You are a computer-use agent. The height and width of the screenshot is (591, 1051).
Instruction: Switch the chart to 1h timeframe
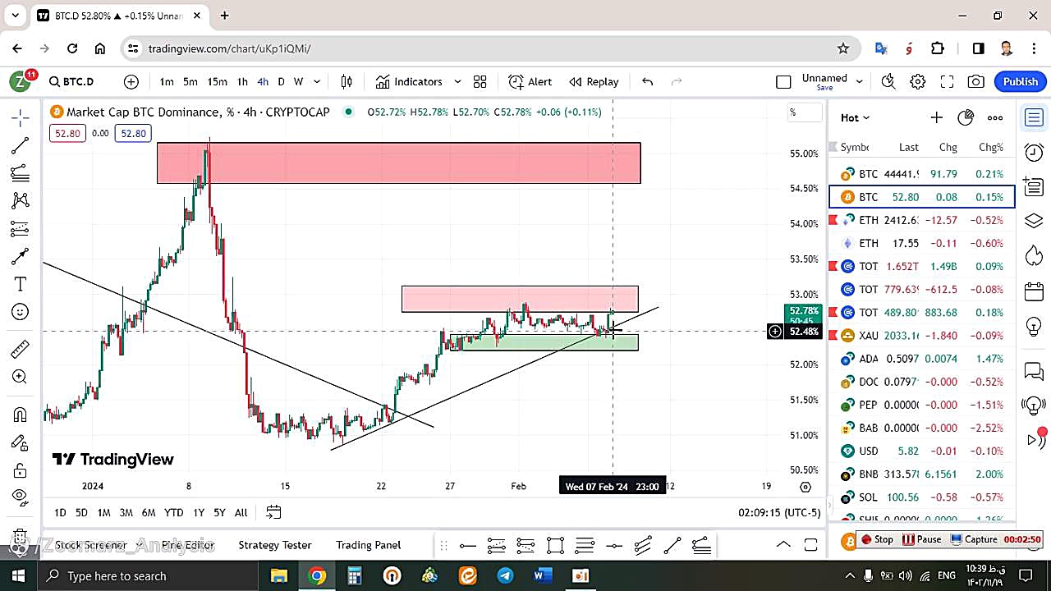tap(242, 81)
